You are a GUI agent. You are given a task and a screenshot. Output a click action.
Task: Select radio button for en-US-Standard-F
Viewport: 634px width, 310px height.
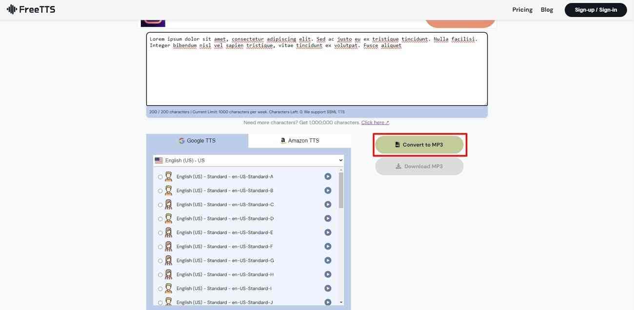[x=160, y=247]
